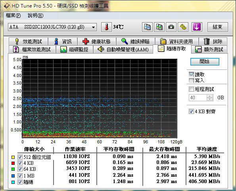Click the 開始 start button
236x191 pixels.
point(205,62)
